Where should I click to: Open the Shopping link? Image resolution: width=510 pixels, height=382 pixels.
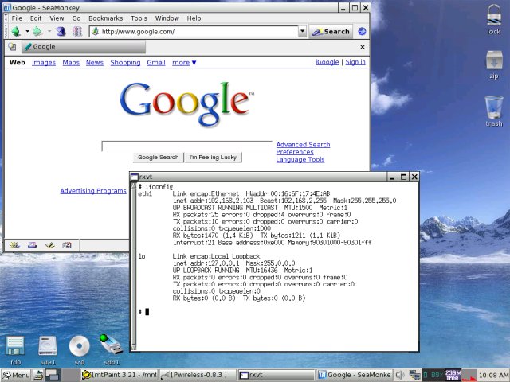pyautogui.click(x=125, y=62)
